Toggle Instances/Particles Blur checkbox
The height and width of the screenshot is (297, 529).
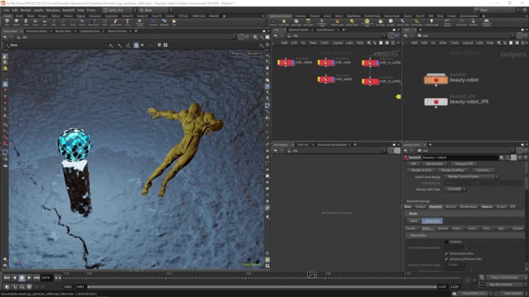point(447,259)
